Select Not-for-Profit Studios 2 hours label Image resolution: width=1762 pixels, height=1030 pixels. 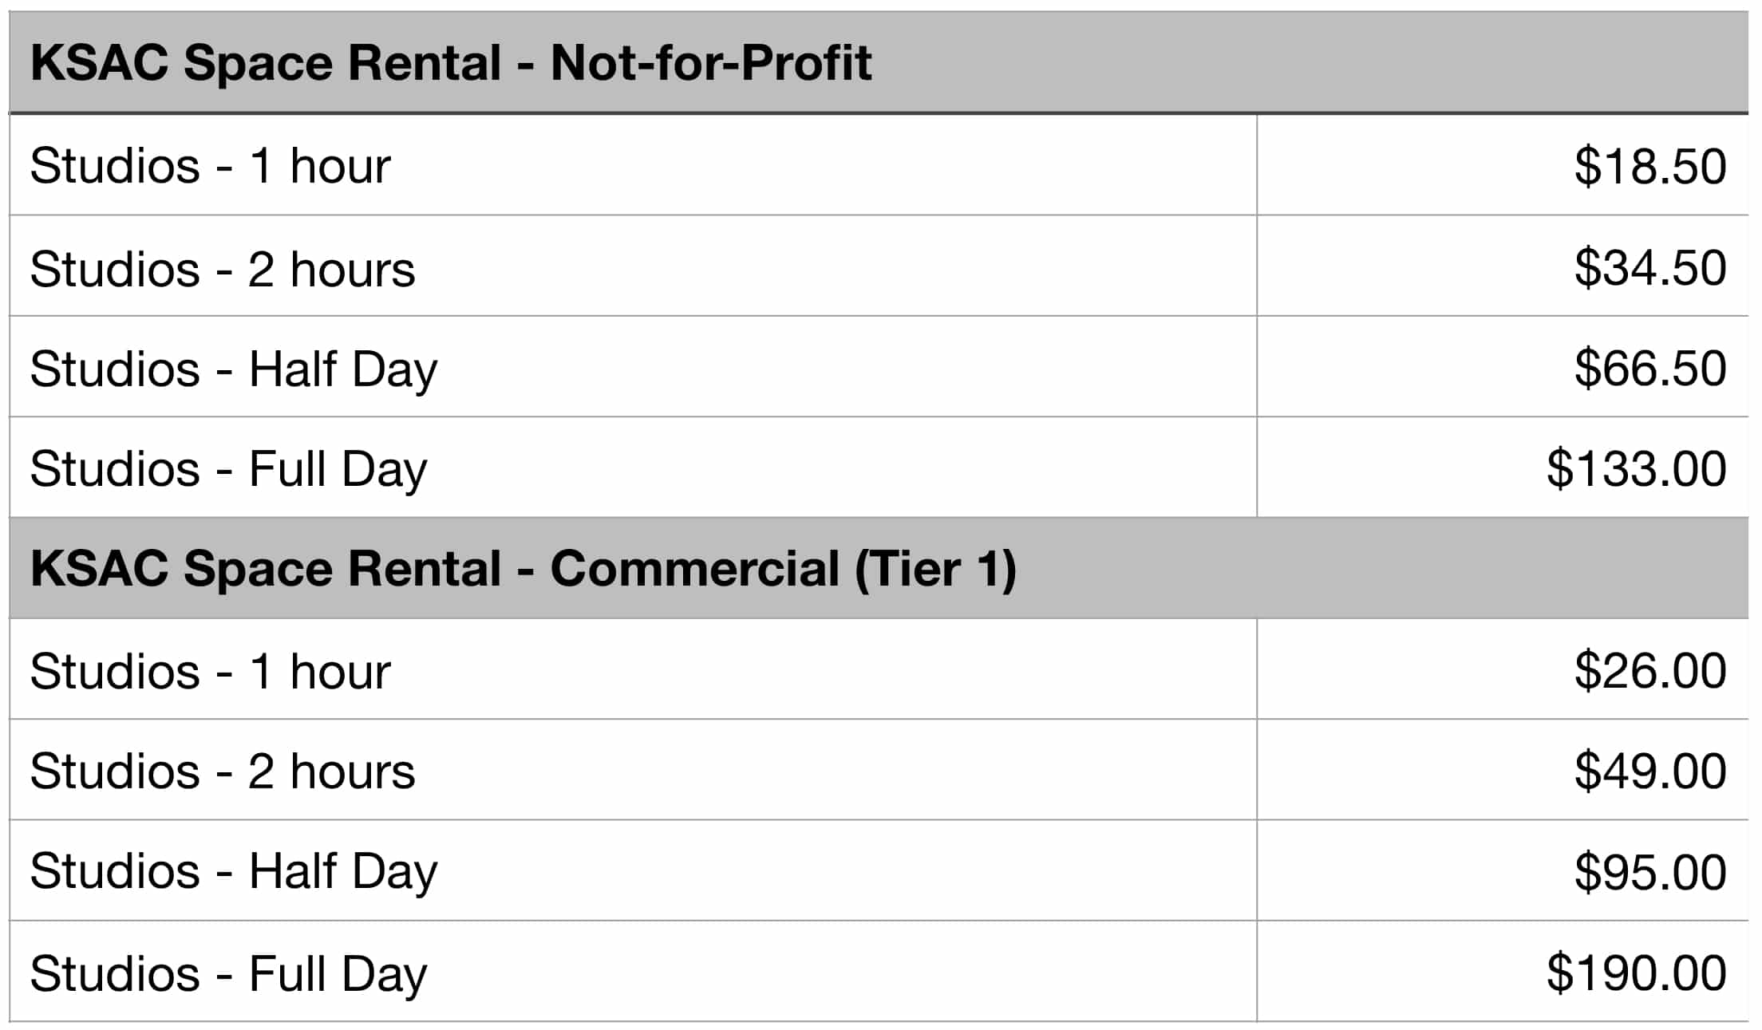(223, 269)
